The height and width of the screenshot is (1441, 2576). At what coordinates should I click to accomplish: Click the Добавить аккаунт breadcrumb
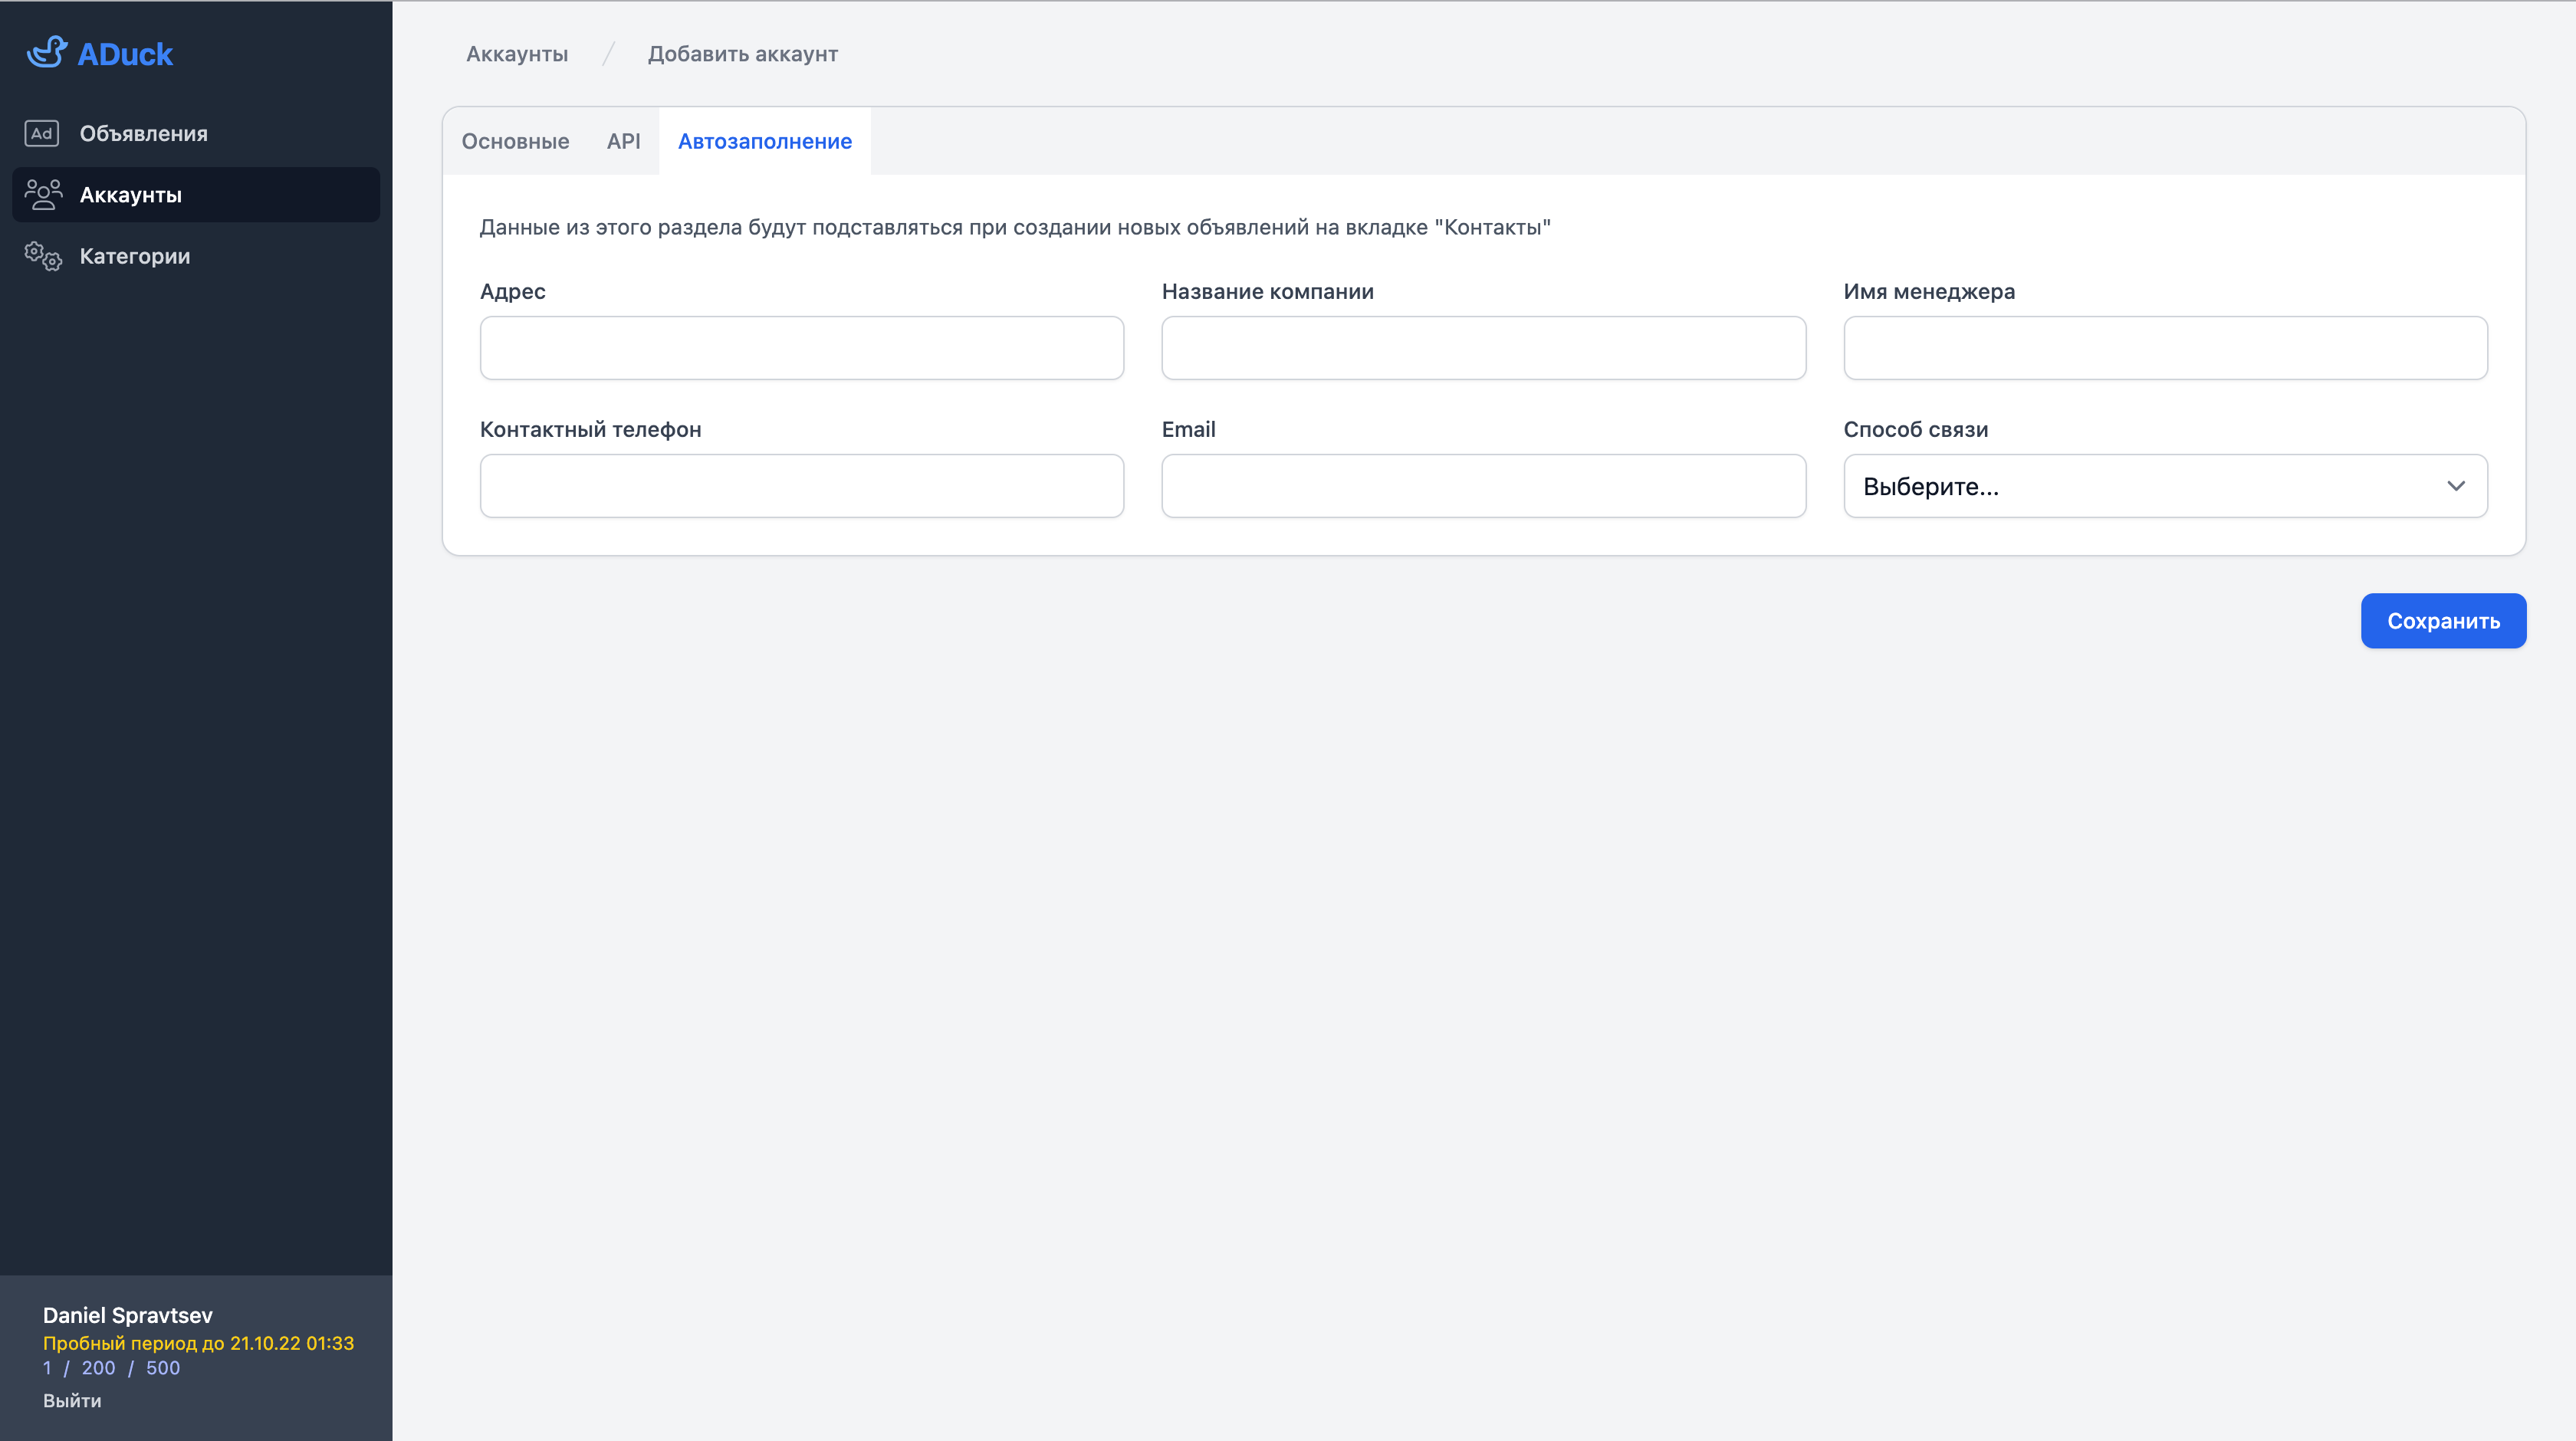point(742,54)
